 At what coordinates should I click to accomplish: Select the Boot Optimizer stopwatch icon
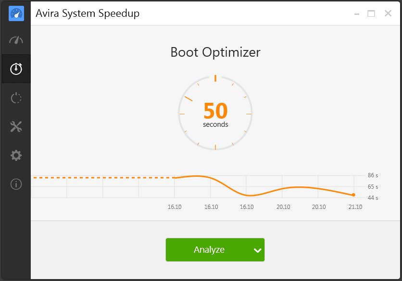16,69
